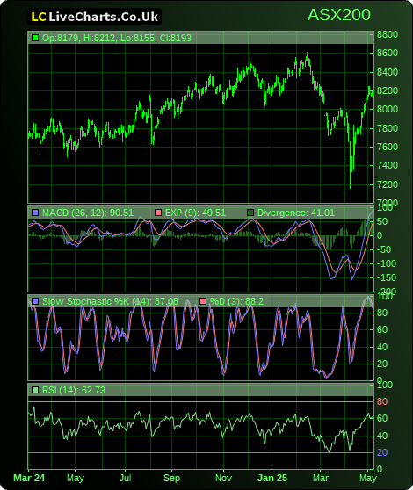Click the Jan 25 date axis label
Screen dimensions: 413x490
[x=272, y=478]
